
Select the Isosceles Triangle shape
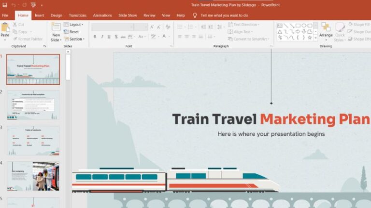[x=280, y=32]
